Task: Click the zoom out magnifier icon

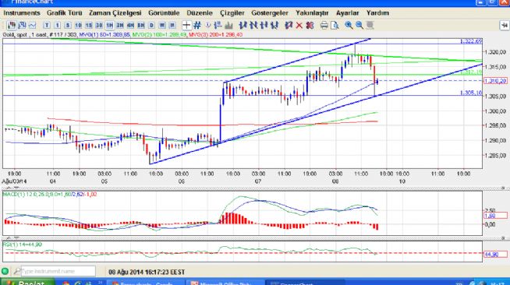Action: pos(359,25)
